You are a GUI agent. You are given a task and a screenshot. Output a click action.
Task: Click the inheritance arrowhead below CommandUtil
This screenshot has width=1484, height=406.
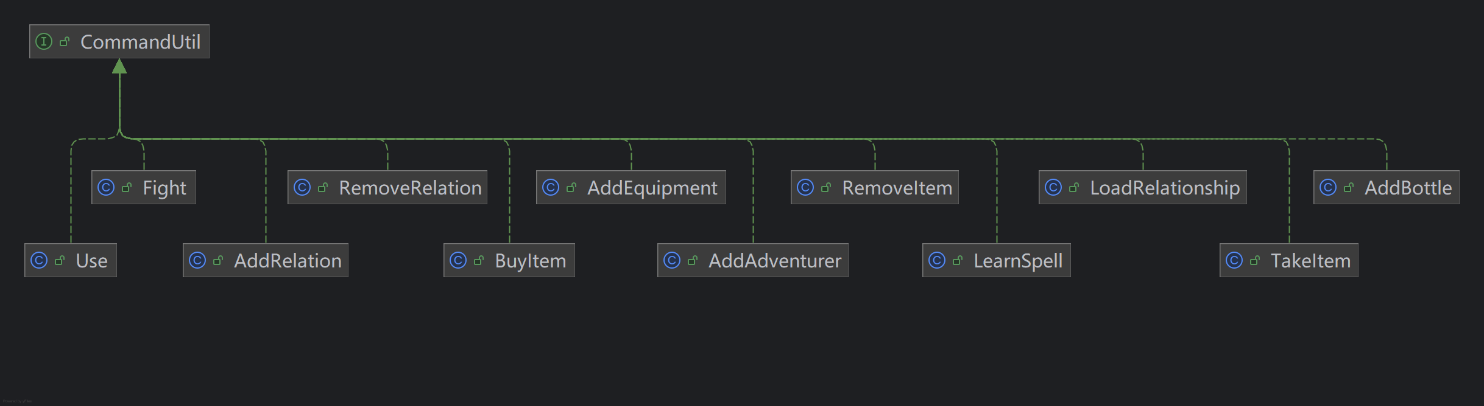(119, 66)
